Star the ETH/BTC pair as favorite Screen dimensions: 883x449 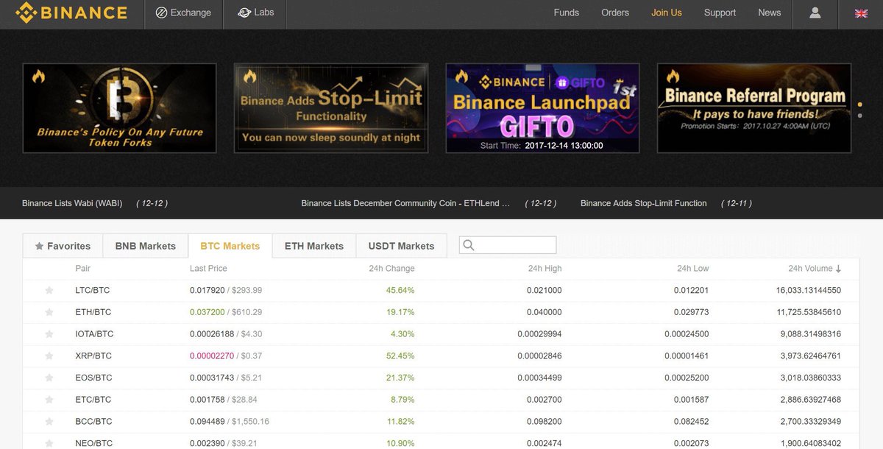tap(49, 312)
